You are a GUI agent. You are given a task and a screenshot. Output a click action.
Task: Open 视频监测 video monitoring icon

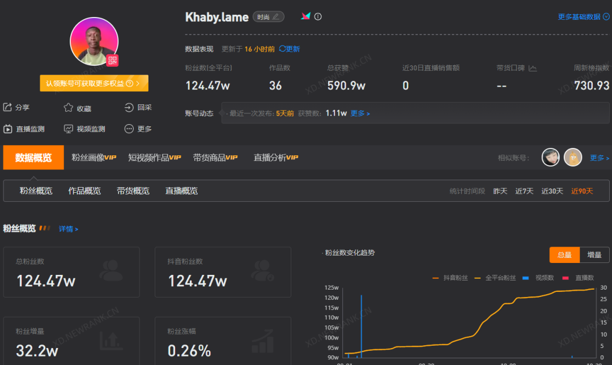69,129
